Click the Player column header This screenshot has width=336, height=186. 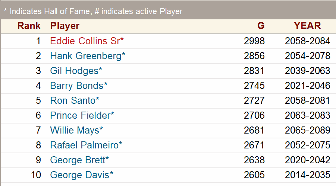[x=65, y=26]
